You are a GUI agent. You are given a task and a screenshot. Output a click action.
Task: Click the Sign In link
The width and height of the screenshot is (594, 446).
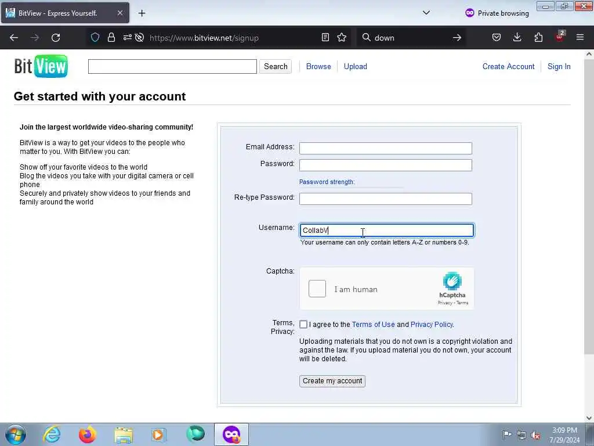pos(559,66)
